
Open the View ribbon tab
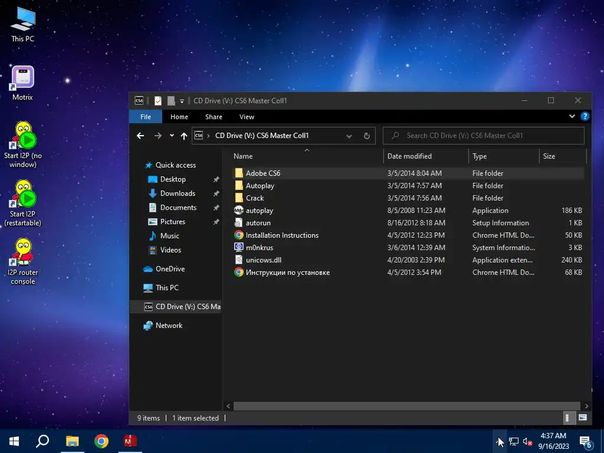pos(247,117)
